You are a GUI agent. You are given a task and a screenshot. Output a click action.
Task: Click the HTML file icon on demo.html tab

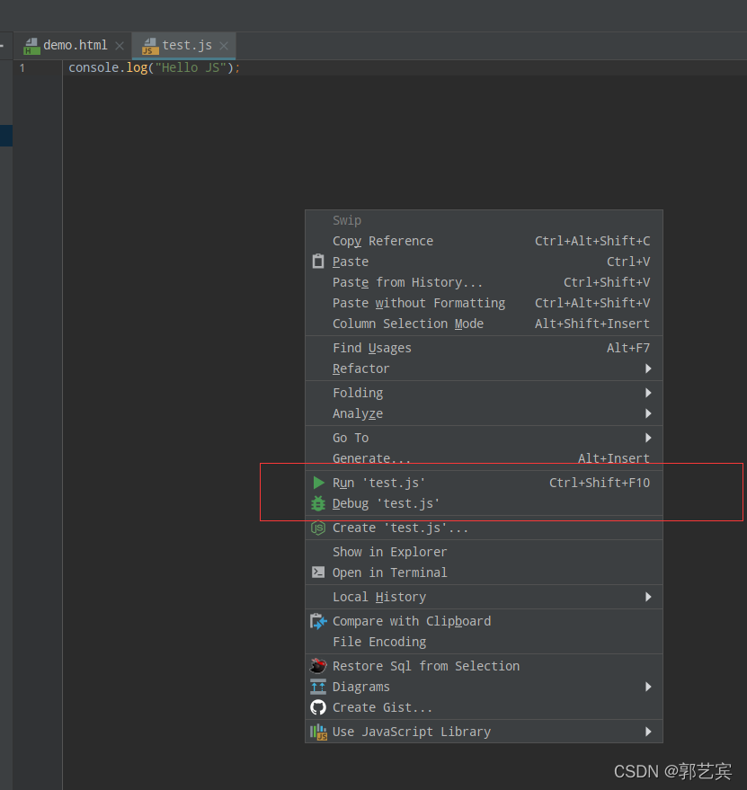coord(31,46)
